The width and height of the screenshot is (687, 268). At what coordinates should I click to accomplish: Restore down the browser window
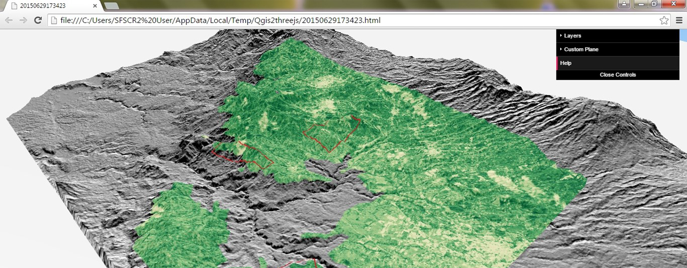[x=654, y=4]
